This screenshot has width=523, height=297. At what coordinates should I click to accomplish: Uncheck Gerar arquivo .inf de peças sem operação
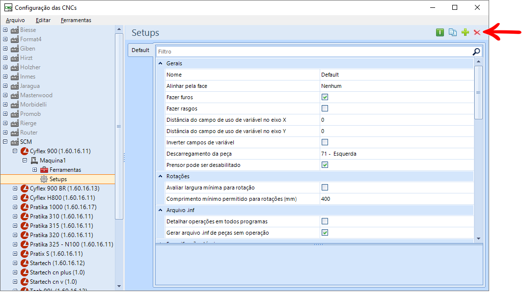coord(325,233)
